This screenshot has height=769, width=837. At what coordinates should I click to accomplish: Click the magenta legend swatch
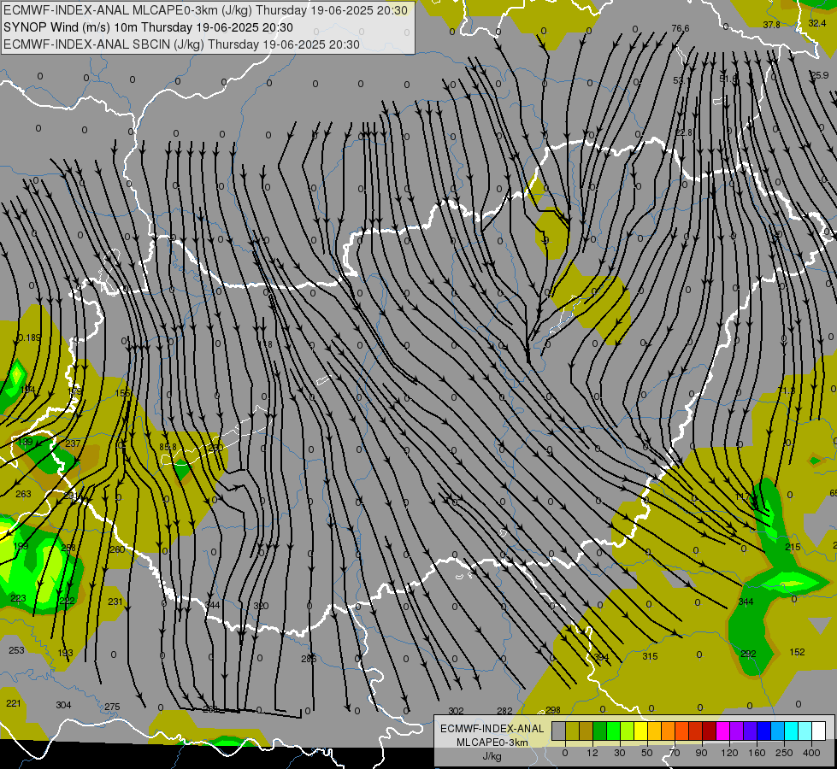[722, 731]
